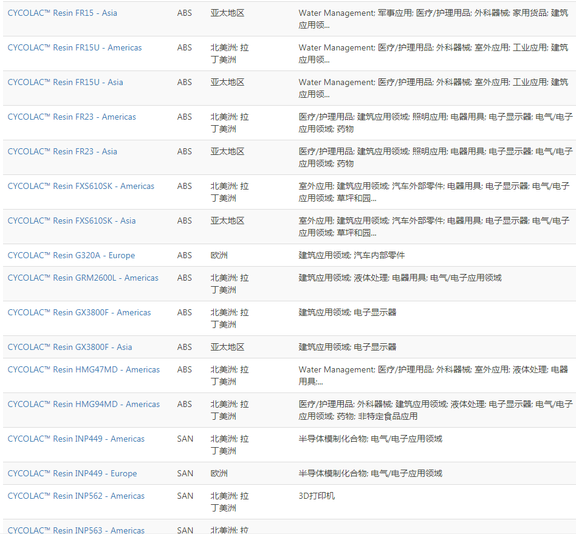Screen dimensions: 576x534
Task: Click region cell in FR15U - Americas row
Action: click(x=230, y=53)
